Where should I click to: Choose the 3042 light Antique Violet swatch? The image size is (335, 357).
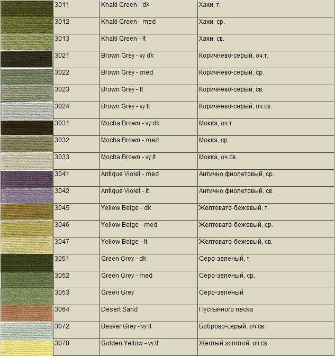point(26,195)
